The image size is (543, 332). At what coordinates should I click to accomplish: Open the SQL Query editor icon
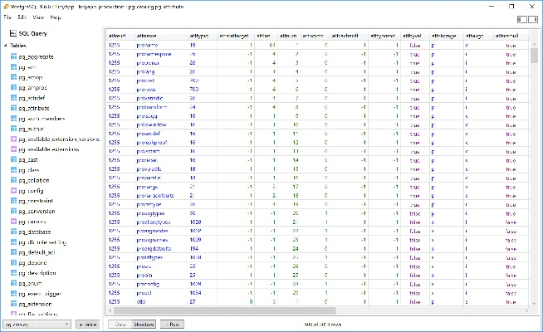[12, 33]
